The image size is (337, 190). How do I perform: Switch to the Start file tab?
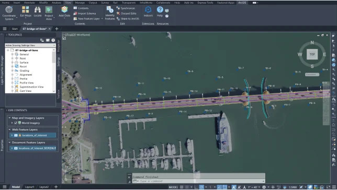click(15, 29)
